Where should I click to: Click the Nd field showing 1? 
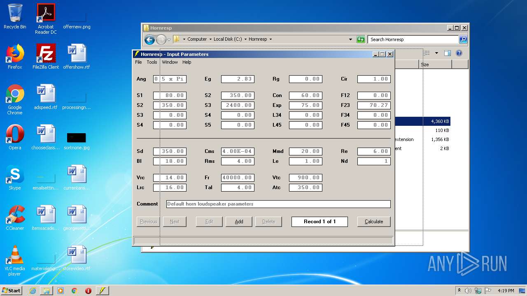pos(374,161)
